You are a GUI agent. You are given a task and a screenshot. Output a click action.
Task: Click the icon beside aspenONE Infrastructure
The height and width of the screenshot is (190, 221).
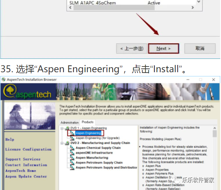72,153
